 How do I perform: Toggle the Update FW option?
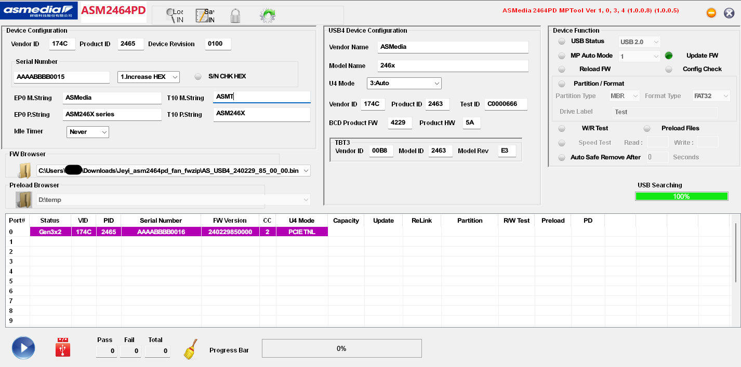point(669,56)
